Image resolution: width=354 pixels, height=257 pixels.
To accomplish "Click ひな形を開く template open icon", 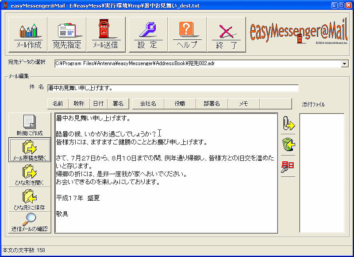I will (30, 175).
